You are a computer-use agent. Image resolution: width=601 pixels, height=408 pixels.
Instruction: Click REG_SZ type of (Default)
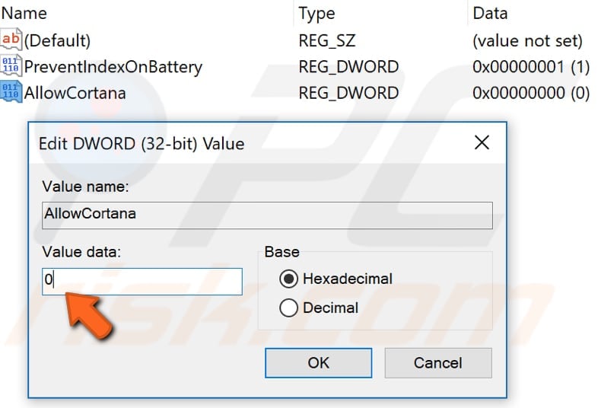[327, 41]
